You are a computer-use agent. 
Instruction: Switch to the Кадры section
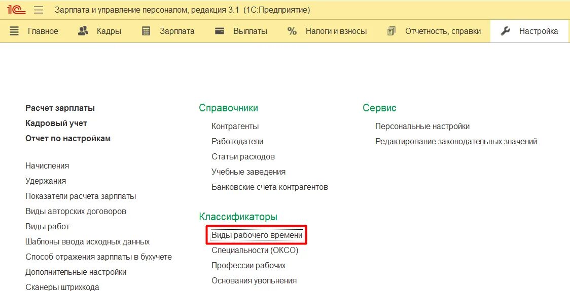click(109, 31)
